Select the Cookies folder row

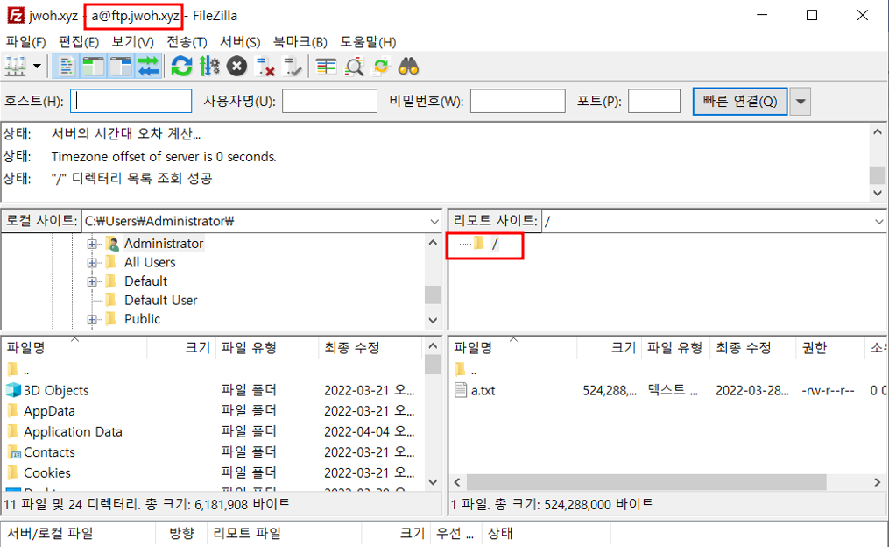pos(212,472)
